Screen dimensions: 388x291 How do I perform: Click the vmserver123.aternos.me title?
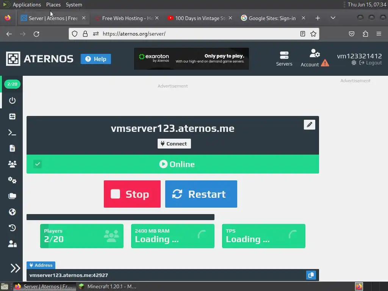coord(172,128)
